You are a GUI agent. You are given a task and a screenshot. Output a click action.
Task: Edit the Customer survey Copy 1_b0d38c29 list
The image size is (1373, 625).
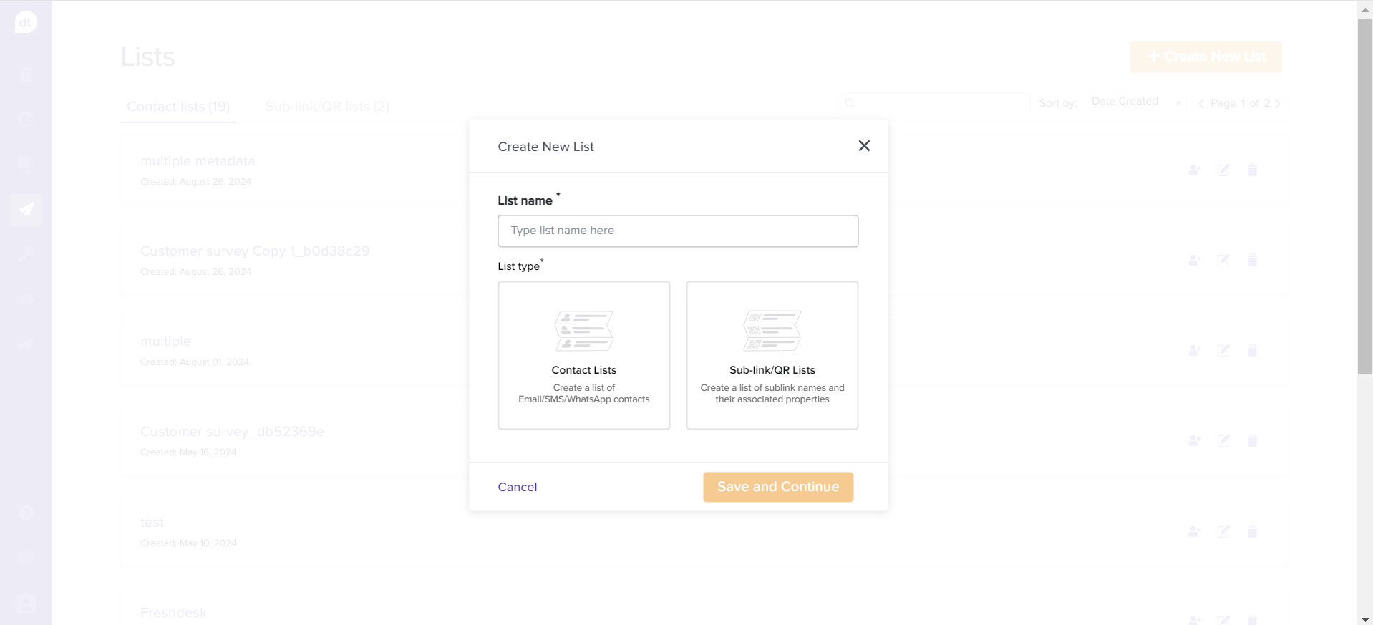pyautogui.click(x=1223, y=261)
